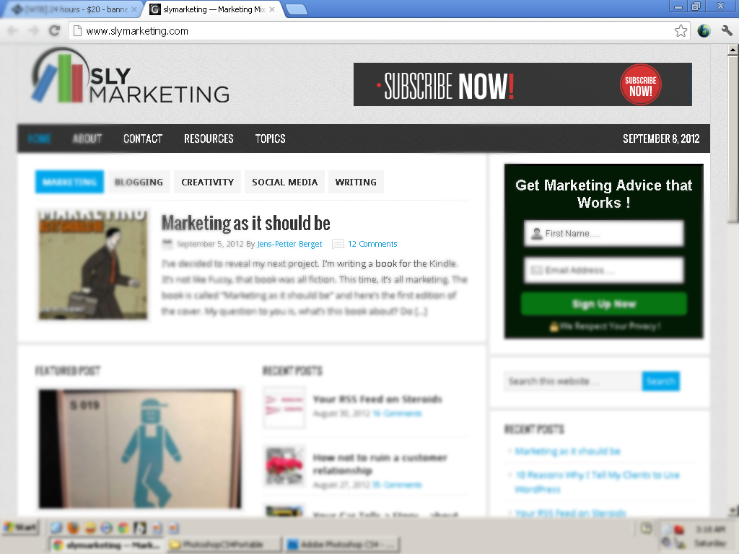Open the About page in nav bar
The width and height of the screenshot is (739, 554).
coord(87,138)
